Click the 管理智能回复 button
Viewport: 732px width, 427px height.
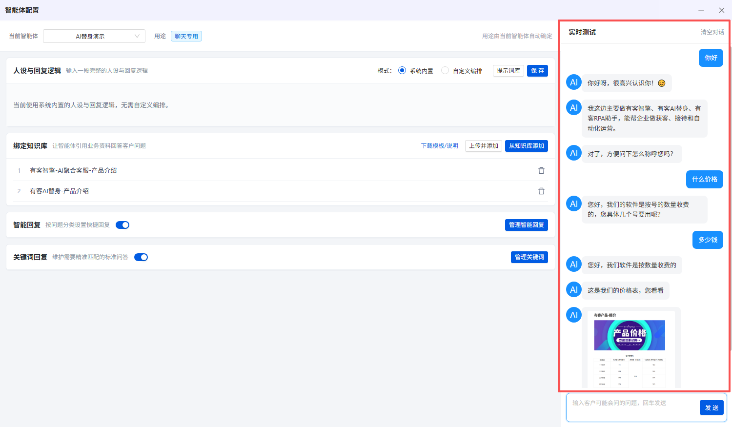click(x=527, y=225)
